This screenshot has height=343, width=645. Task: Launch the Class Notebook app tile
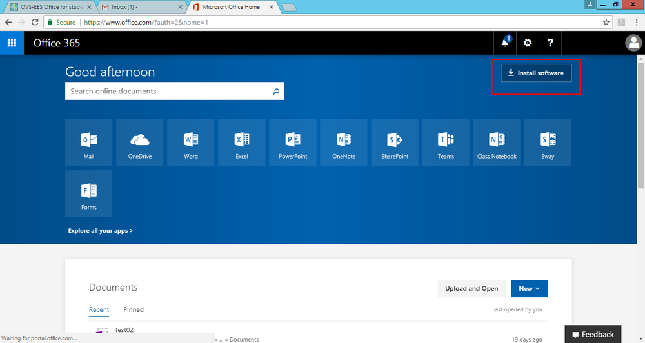click(497, 142)
